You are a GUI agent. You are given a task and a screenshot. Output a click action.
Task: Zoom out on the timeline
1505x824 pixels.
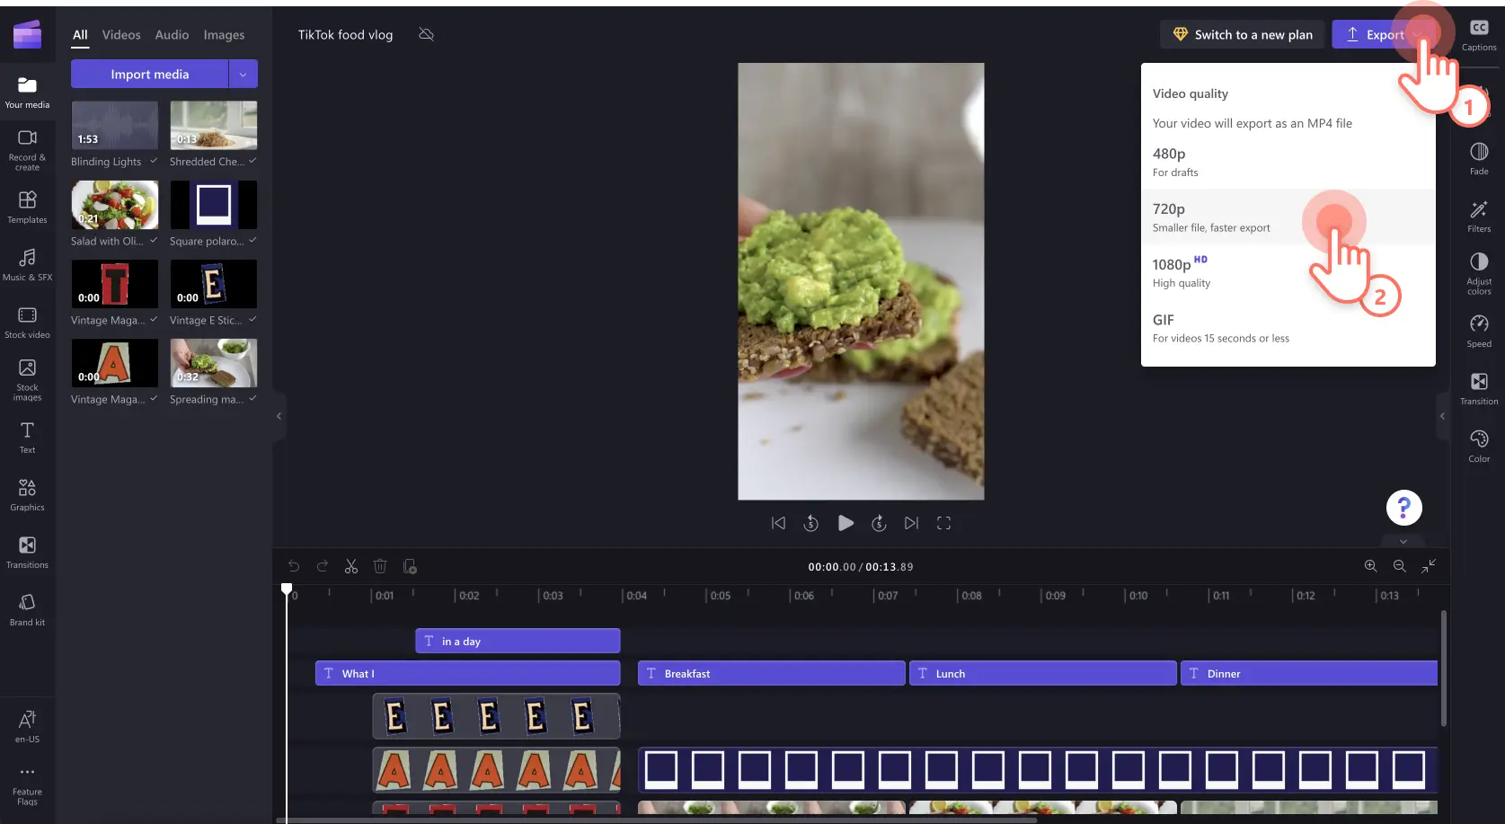tap(1399, 566)
